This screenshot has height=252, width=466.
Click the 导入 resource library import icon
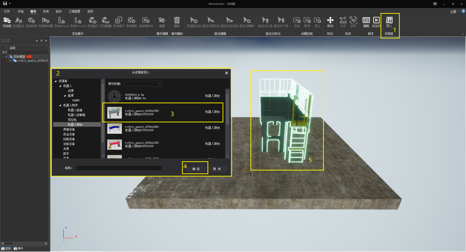[389, 20]
